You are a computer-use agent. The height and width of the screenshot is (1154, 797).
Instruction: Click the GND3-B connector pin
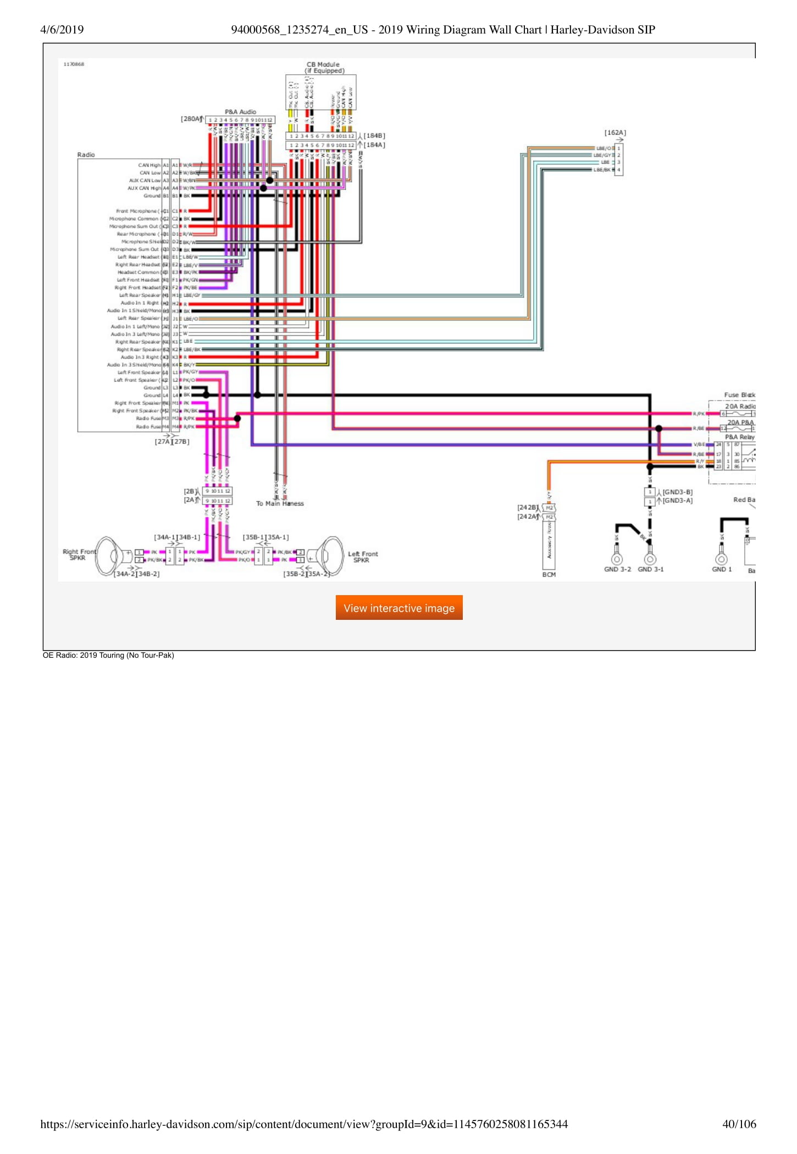click(x=650, y=492)
